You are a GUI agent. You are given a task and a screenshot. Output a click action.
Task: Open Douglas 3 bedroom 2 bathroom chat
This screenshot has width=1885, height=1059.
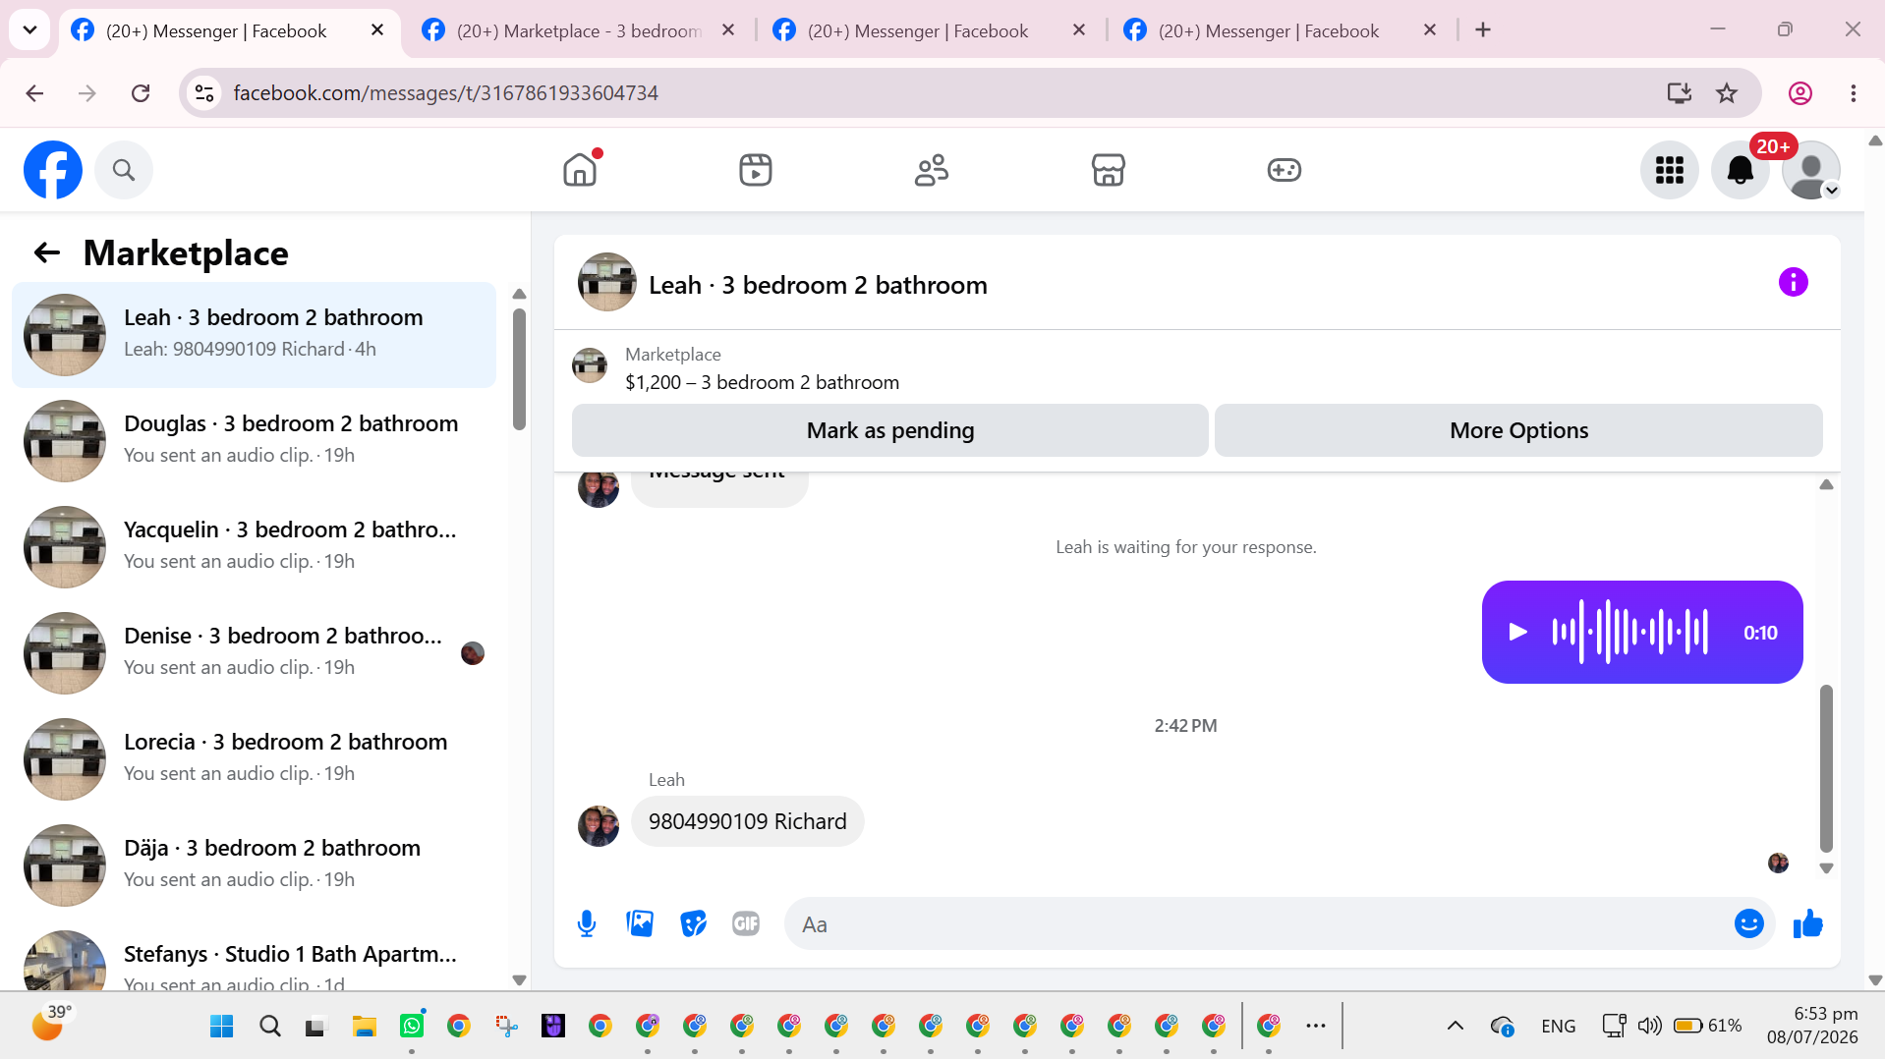click(254, 441)
